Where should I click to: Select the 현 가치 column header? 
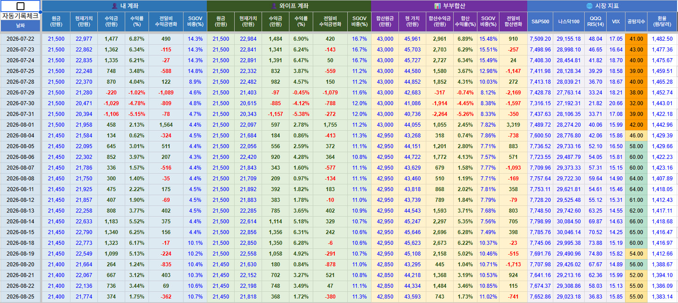click(x=412, y=21)
